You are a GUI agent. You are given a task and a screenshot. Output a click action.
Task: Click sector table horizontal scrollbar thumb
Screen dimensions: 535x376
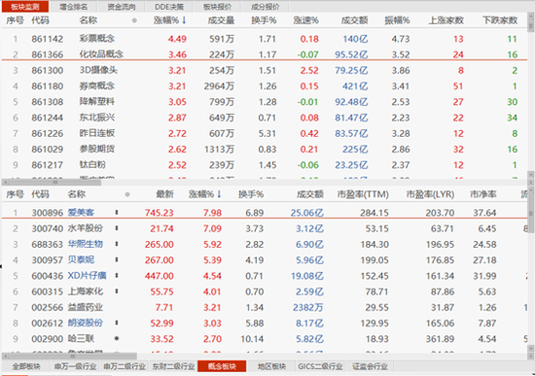54,183
